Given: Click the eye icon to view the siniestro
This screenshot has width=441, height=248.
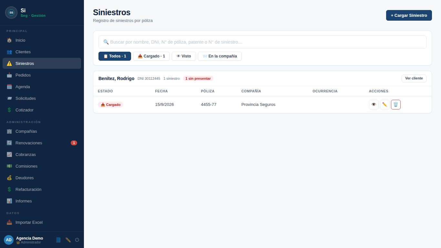Looking at the screenshot, I should pyautogui.click(x=374, y=105).
